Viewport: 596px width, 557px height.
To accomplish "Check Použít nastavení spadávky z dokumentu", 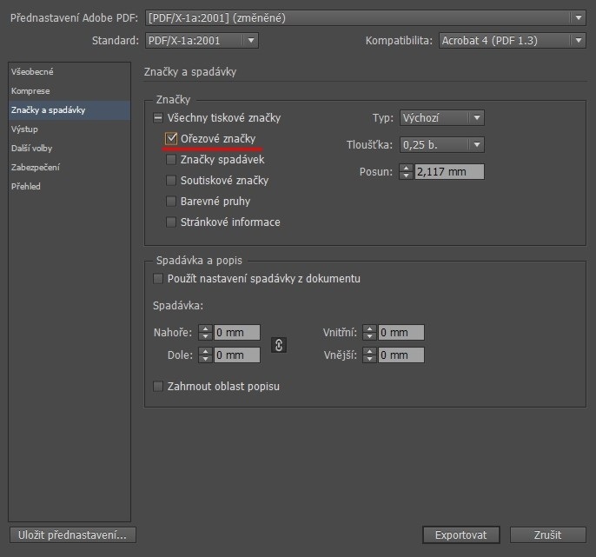I will click(x=158, y=279).
